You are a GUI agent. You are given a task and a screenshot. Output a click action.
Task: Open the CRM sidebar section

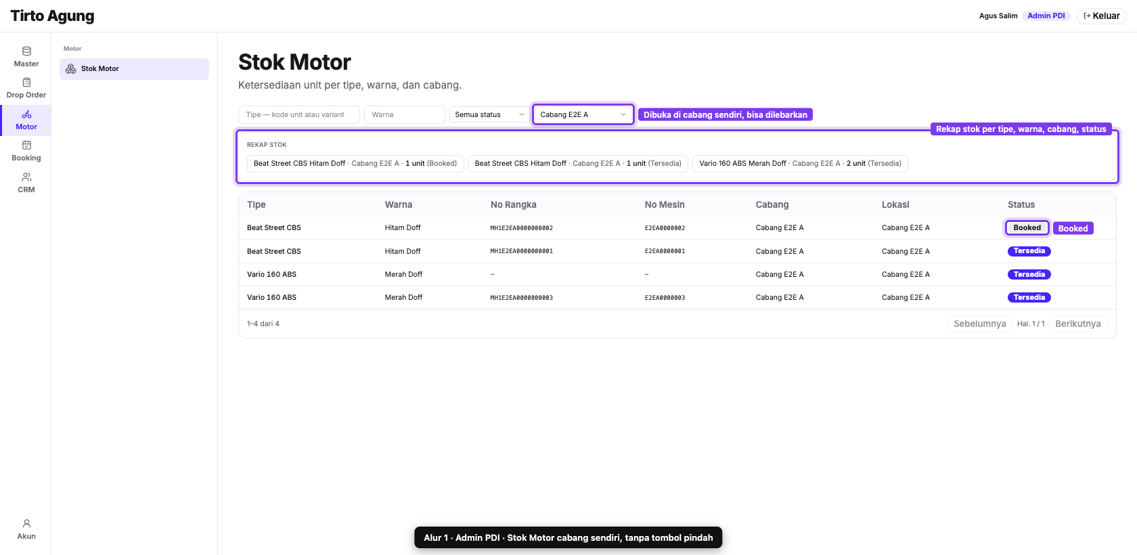click(x=26, y=183)
